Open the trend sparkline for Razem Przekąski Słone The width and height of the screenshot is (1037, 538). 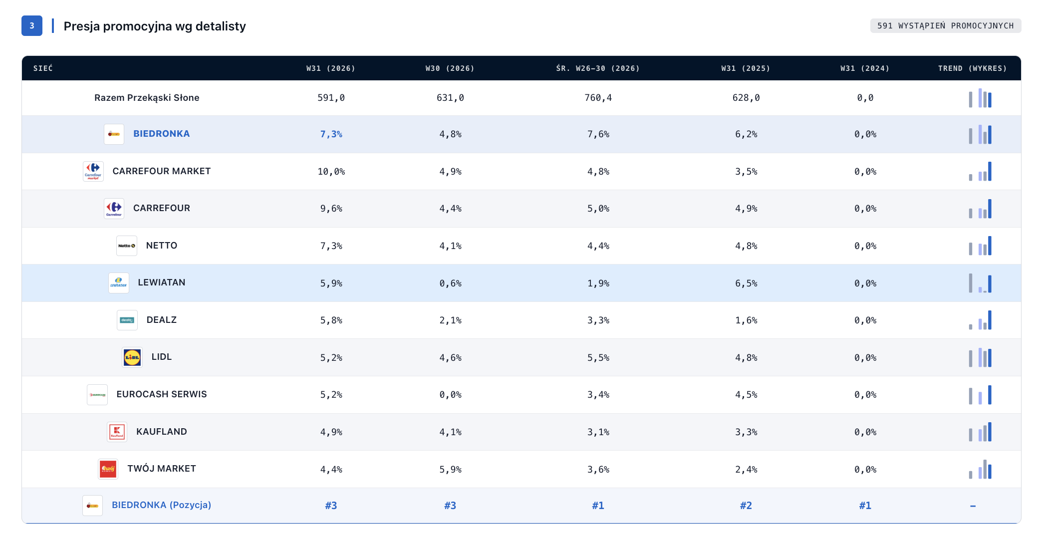tap(980, 98)
